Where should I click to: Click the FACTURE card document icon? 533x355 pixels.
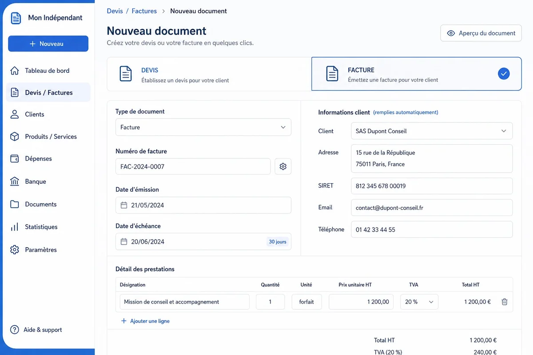click(332, 74)
